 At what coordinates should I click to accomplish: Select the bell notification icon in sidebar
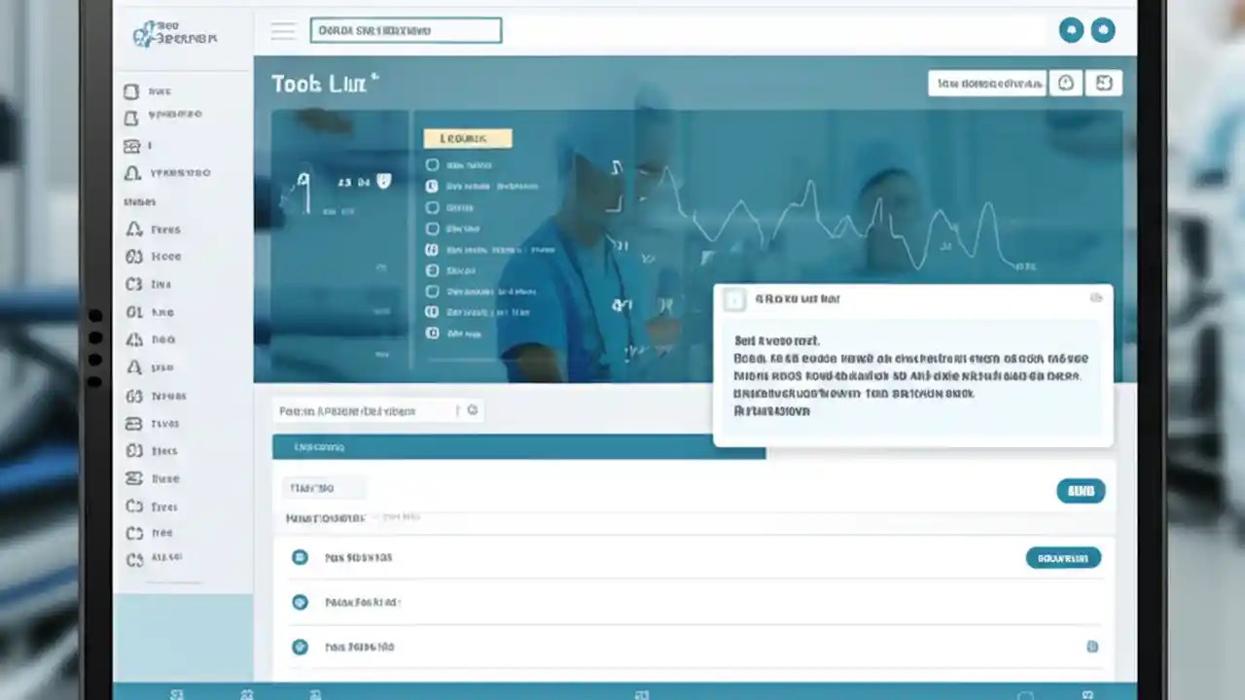[x=131, y=173]
